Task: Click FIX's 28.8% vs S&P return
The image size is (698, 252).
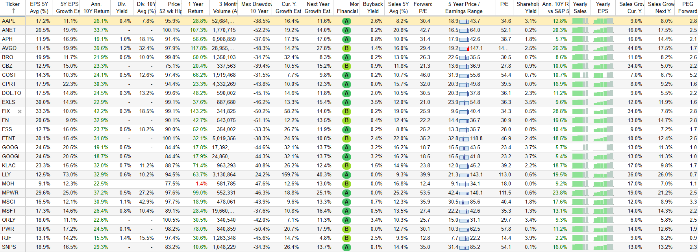Action: (560, 111)
